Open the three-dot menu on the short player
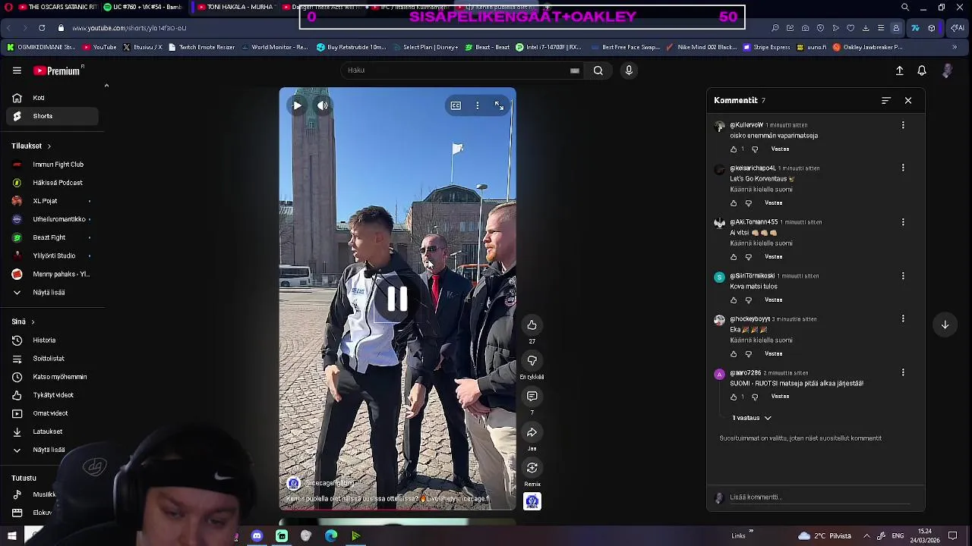Viewport: 972px width, 546px height. pyautogui.click(x=478, y=105)
